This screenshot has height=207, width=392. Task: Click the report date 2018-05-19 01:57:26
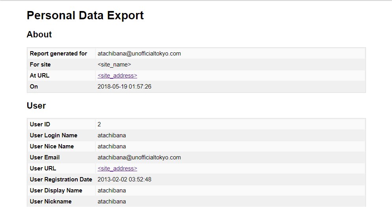pyautogui.click(x=124, y=87)
